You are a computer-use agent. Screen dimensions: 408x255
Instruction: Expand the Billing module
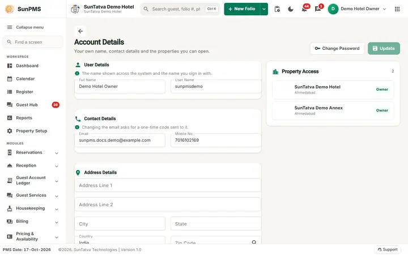(57, 222)
